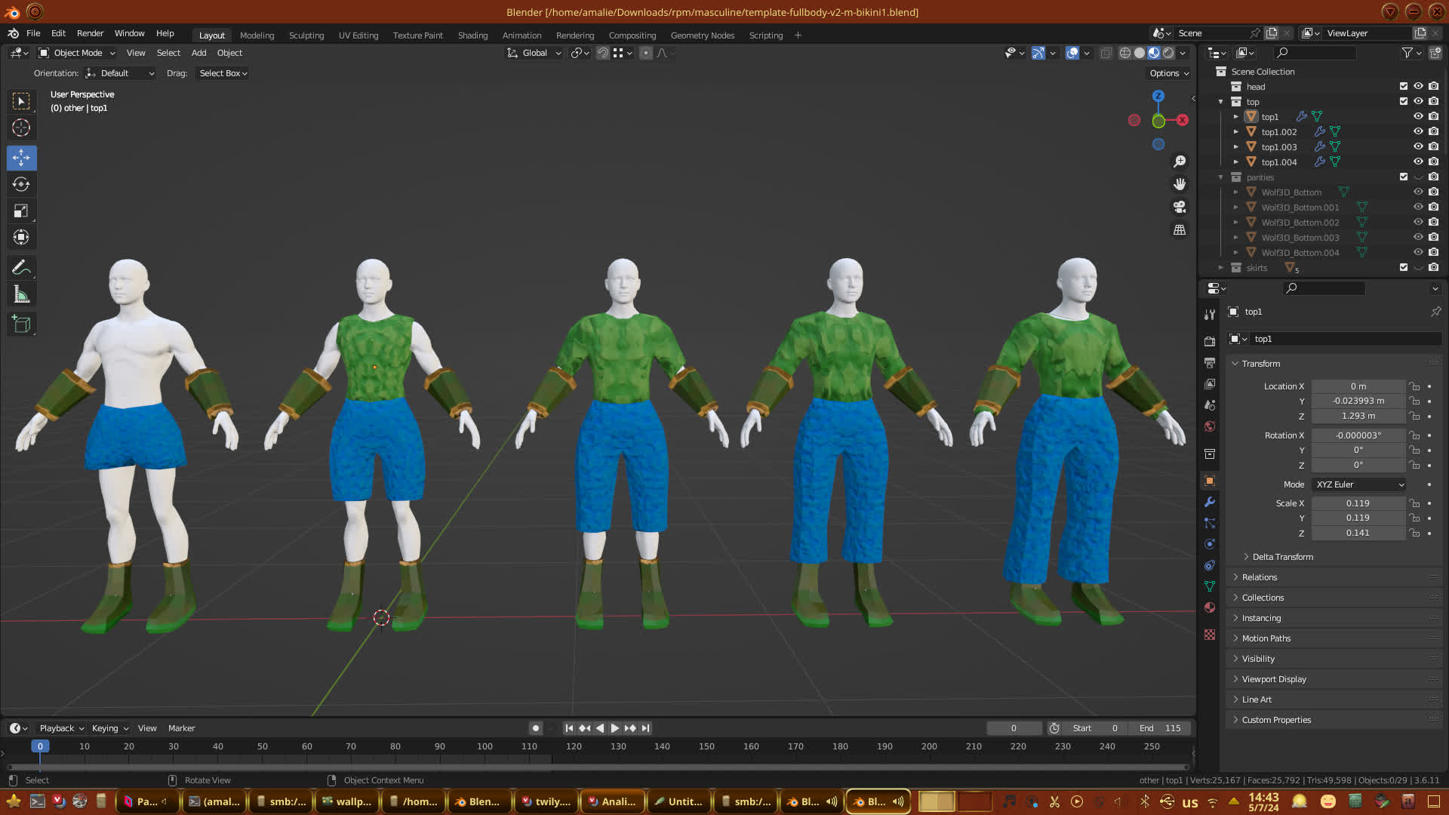Select the Rotate tool in the toolbar
This screenshot has height=815, width=1449.
coord(21,185)
